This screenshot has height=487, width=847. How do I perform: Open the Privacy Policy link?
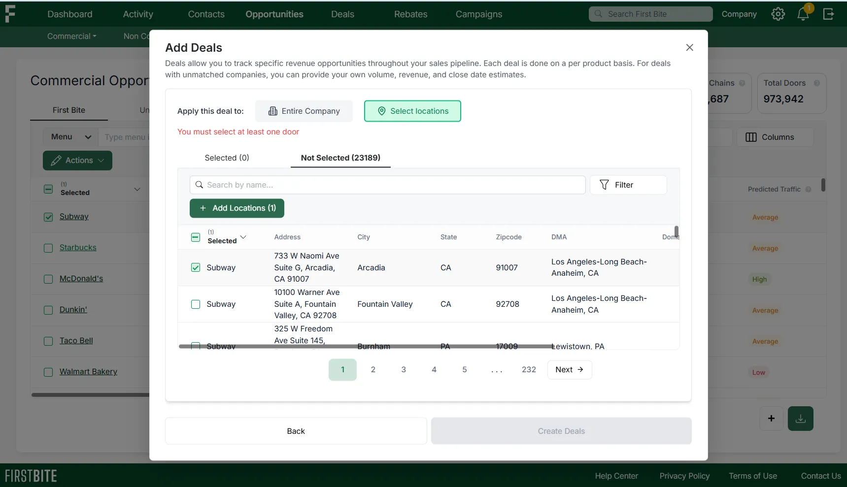pos(684,476)
